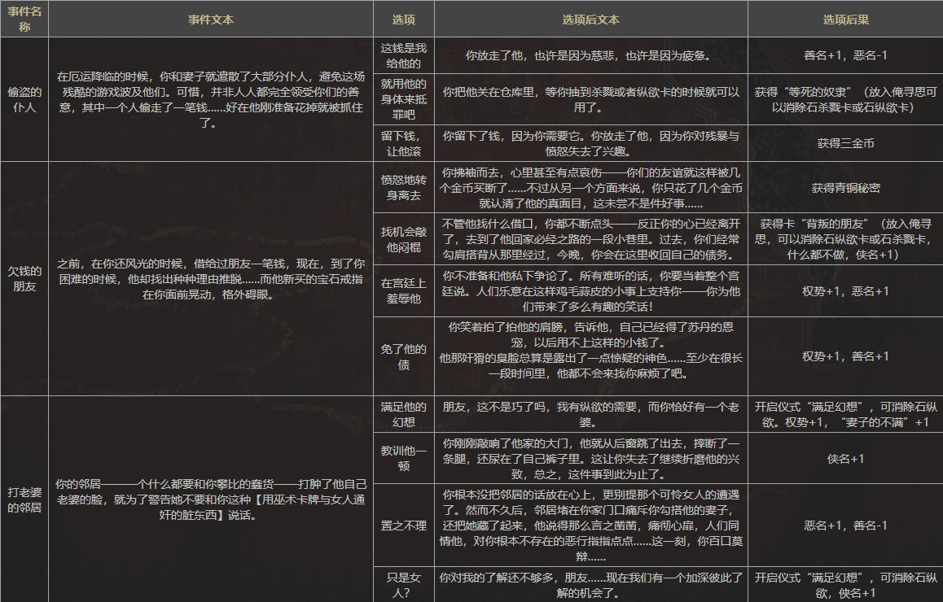
Task: Click the option 教训他一顿
Action: 403,458
